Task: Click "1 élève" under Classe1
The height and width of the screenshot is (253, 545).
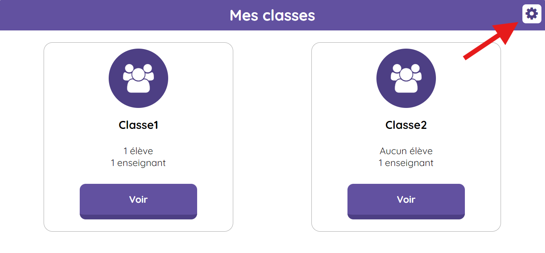Action: click(x=138, y=151)
